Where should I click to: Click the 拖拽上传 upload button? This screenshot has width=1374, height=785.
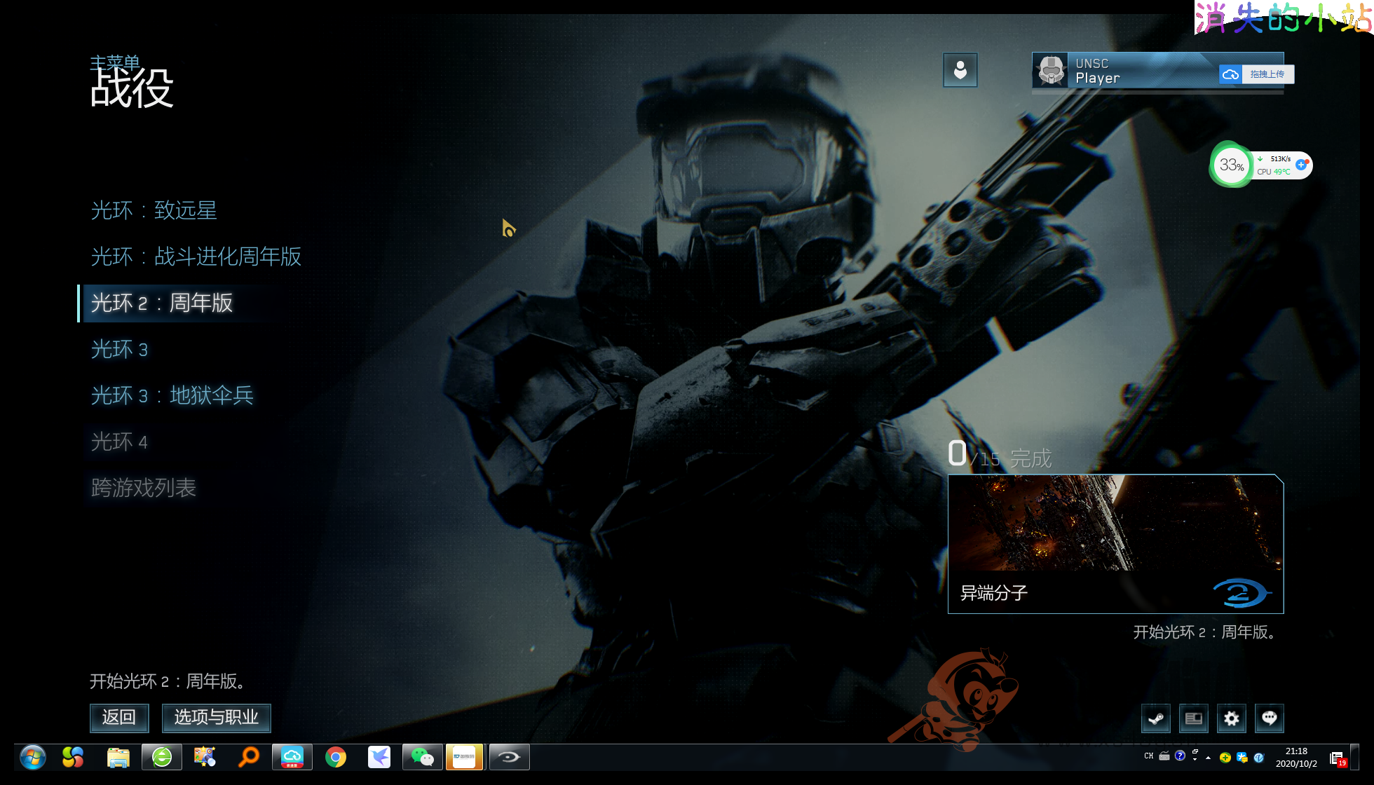(1267, 74)
